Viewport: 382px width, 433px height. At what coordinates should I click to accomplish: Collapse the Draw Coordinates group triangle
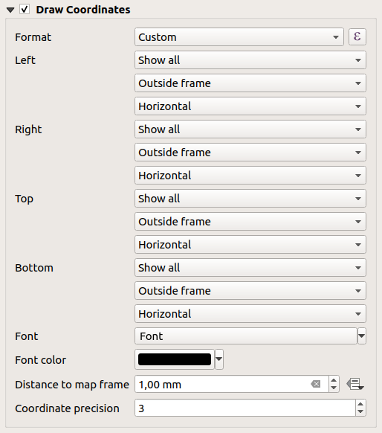pyautogui.click(x=10, y=10)
